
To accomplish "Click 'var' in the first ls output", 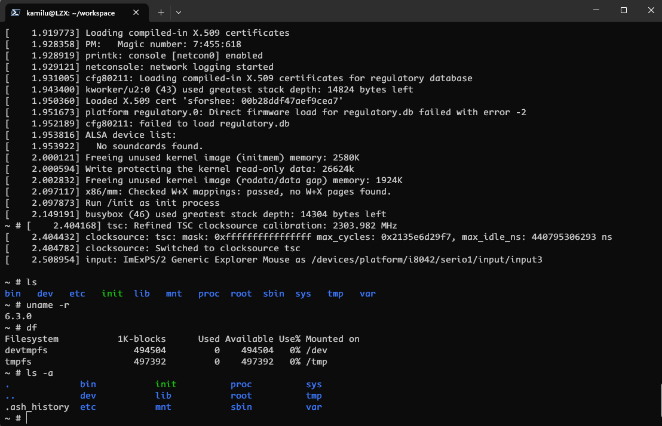I will coord(367,294).
